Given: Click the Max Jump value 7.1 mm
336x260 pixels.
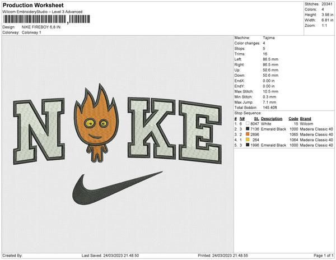Looking at the screenshot, I should pos(269,102).
